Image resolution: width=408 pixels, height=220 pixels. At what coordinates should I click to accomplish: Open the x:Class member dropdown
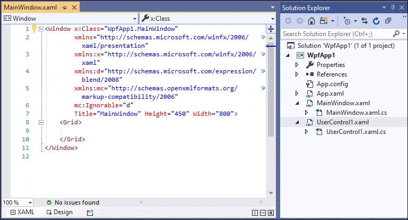pyautogui.click(x=272, y=19)
